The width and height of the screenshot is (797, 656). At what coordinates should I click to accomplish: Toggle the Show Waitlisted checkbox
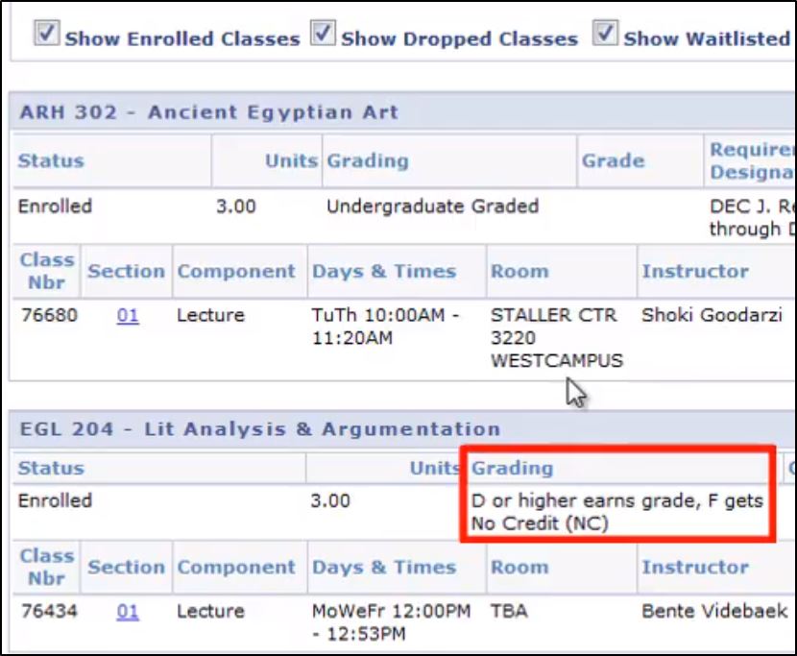point(605,35)
